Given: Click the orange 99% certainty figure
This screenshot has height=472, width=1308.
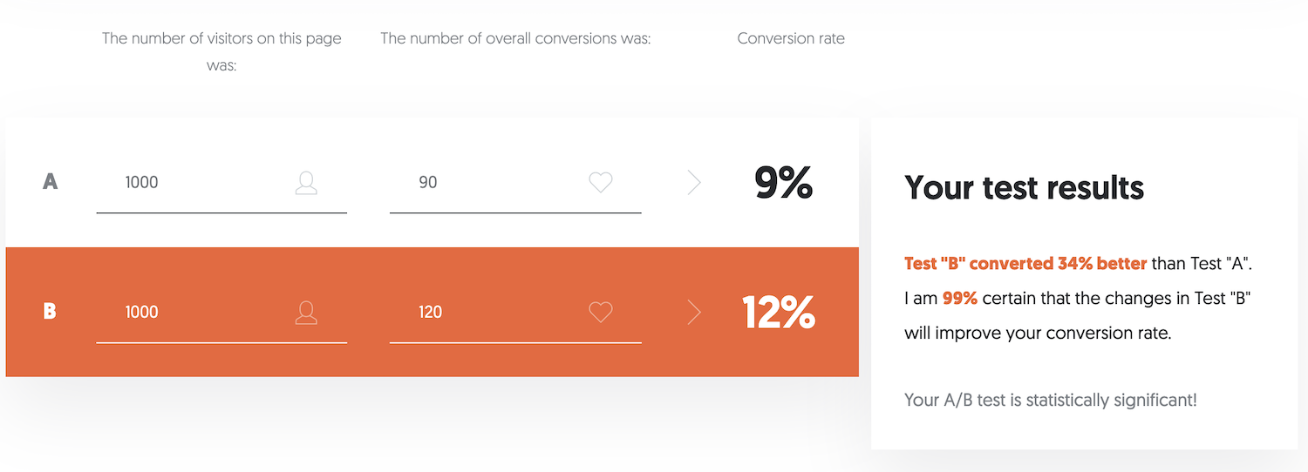Looking at the screenshot, I should [x=959, y=299].
